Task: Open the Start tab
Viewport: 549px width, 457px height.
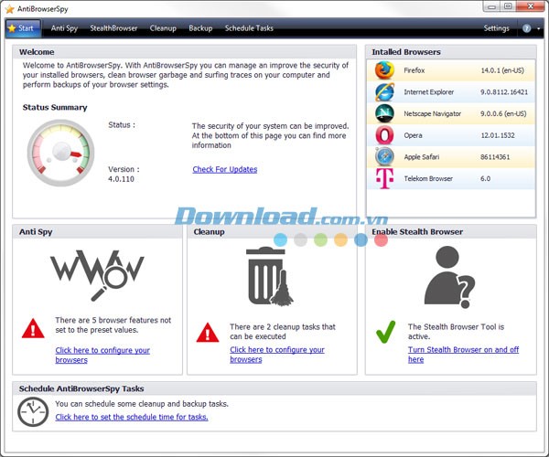Action: pyautogui.click(x=23, y=28)
